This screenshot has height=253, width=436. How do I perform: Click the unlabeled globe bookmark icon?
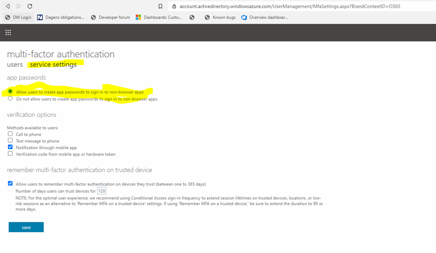192,17
